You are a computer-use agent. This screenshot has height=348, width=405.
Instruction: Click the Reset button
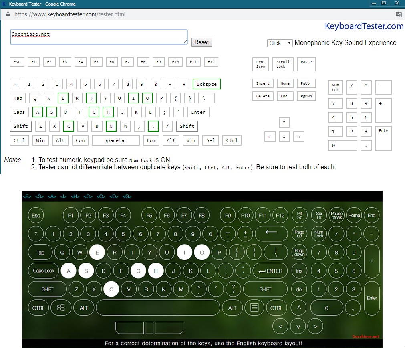[201, 42]
